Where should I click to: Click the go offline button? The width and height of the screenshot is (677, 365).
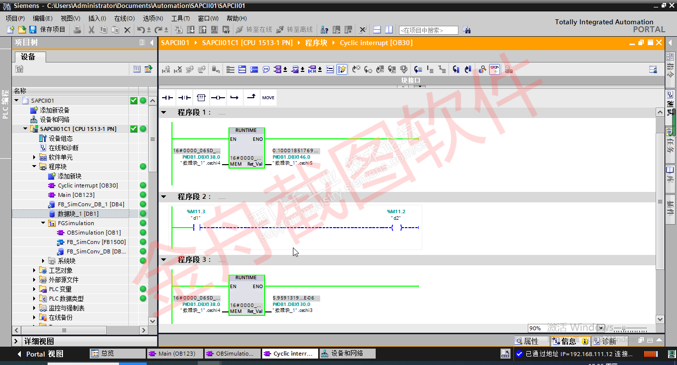(x=294, y=30)
